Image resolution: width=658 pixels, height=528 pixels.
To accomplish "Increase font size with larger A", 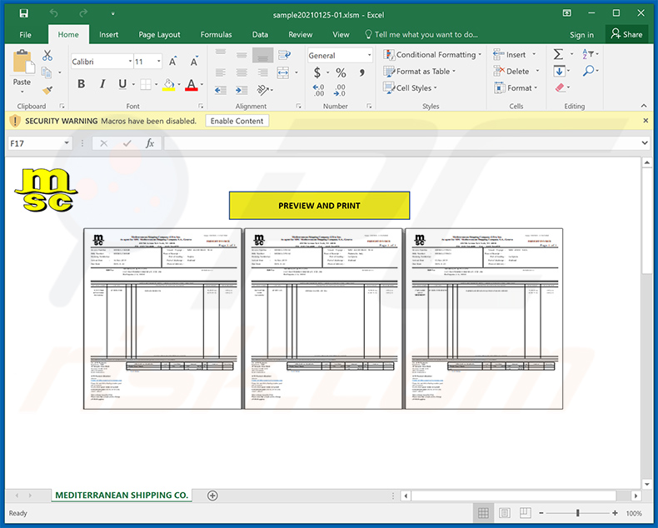I will point(172,62).
